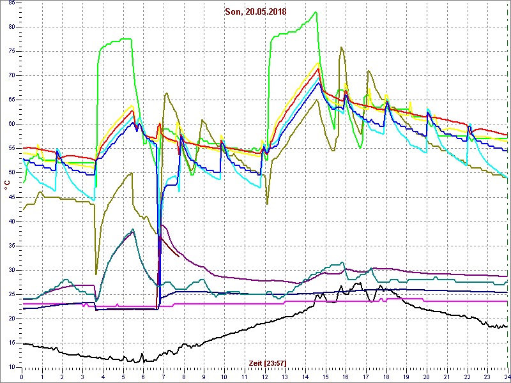Click the y-axis value 60
511x383 pixels.
pyautogui.click(x=11, y=124)
